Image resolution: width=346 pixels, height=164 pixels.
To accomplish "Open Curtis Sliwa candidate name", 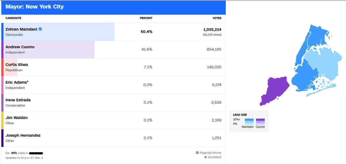I will coord(17,65).
